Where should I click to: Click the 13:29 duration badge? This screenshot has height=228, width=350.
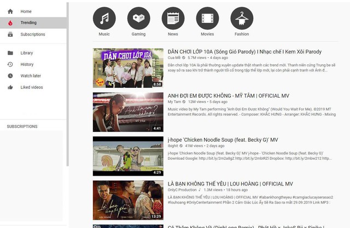click(156, 217)
